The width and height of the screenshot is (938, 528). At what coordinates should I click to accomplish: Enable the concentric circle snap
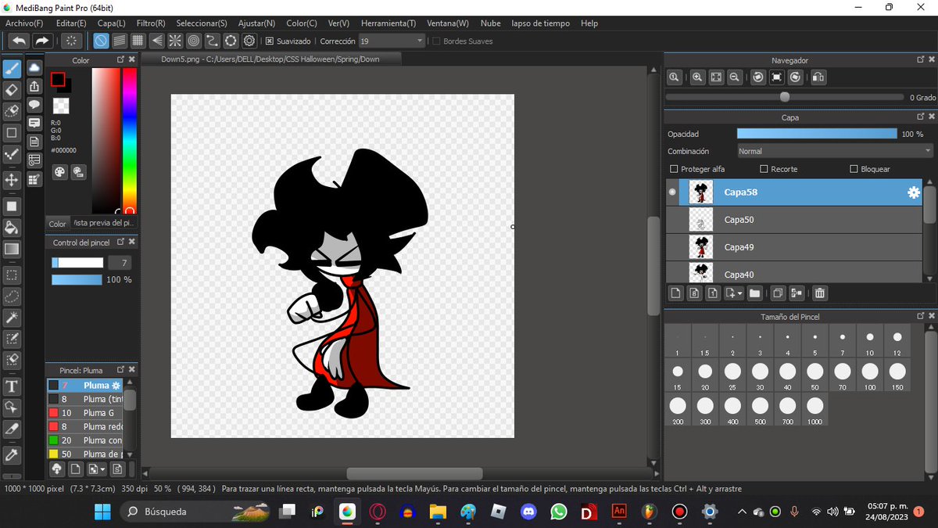(194, 41)
